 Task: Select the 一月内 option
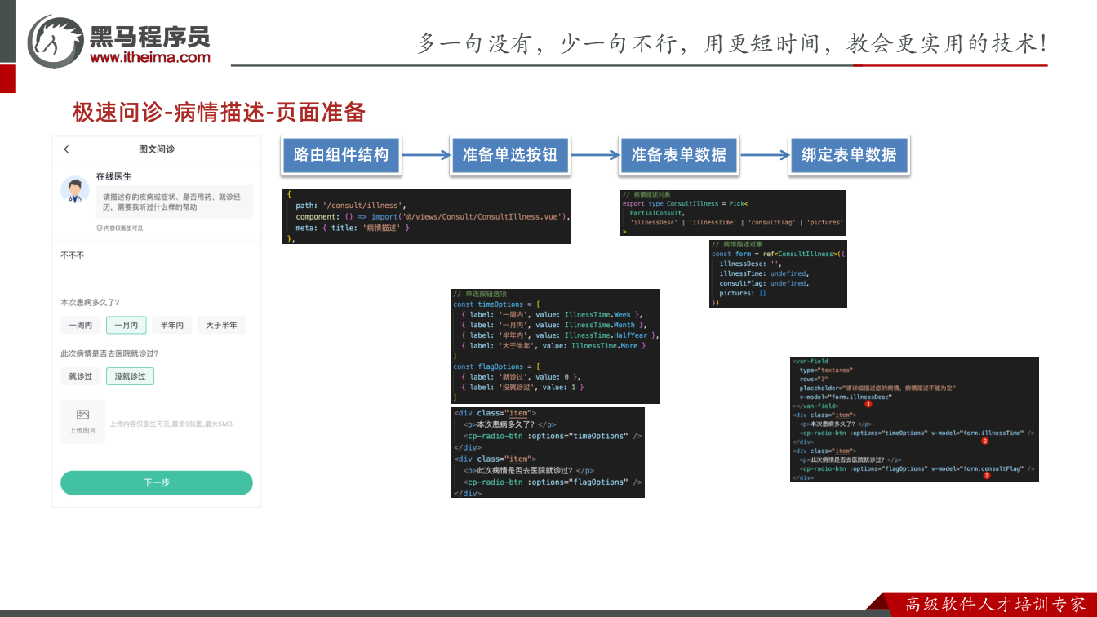(127, 326)
